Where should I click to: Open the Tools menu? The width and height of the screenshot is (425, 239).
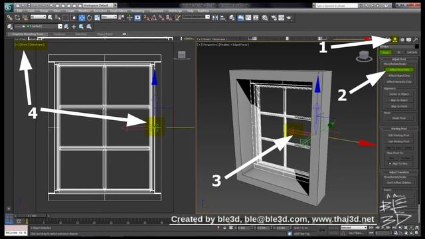31,11
